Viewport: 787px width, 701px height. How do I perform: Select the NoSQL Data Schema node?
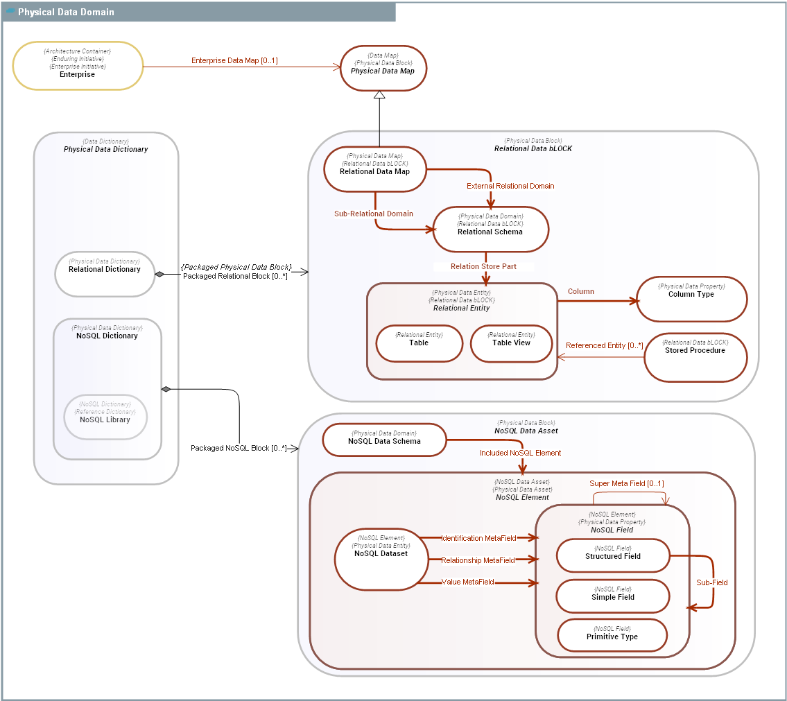tap(384, 441)
